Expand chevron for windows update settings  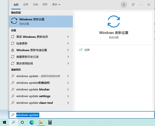point(68,96)
